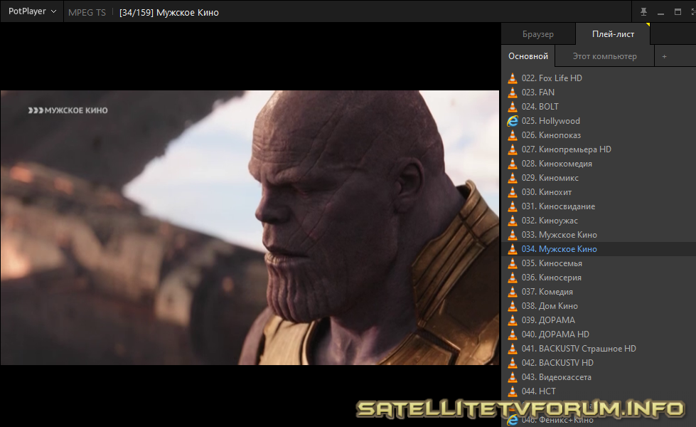
Task: Select channel 028. Кинокомедия
Action: pyautogui.click(x=557, y=164)
